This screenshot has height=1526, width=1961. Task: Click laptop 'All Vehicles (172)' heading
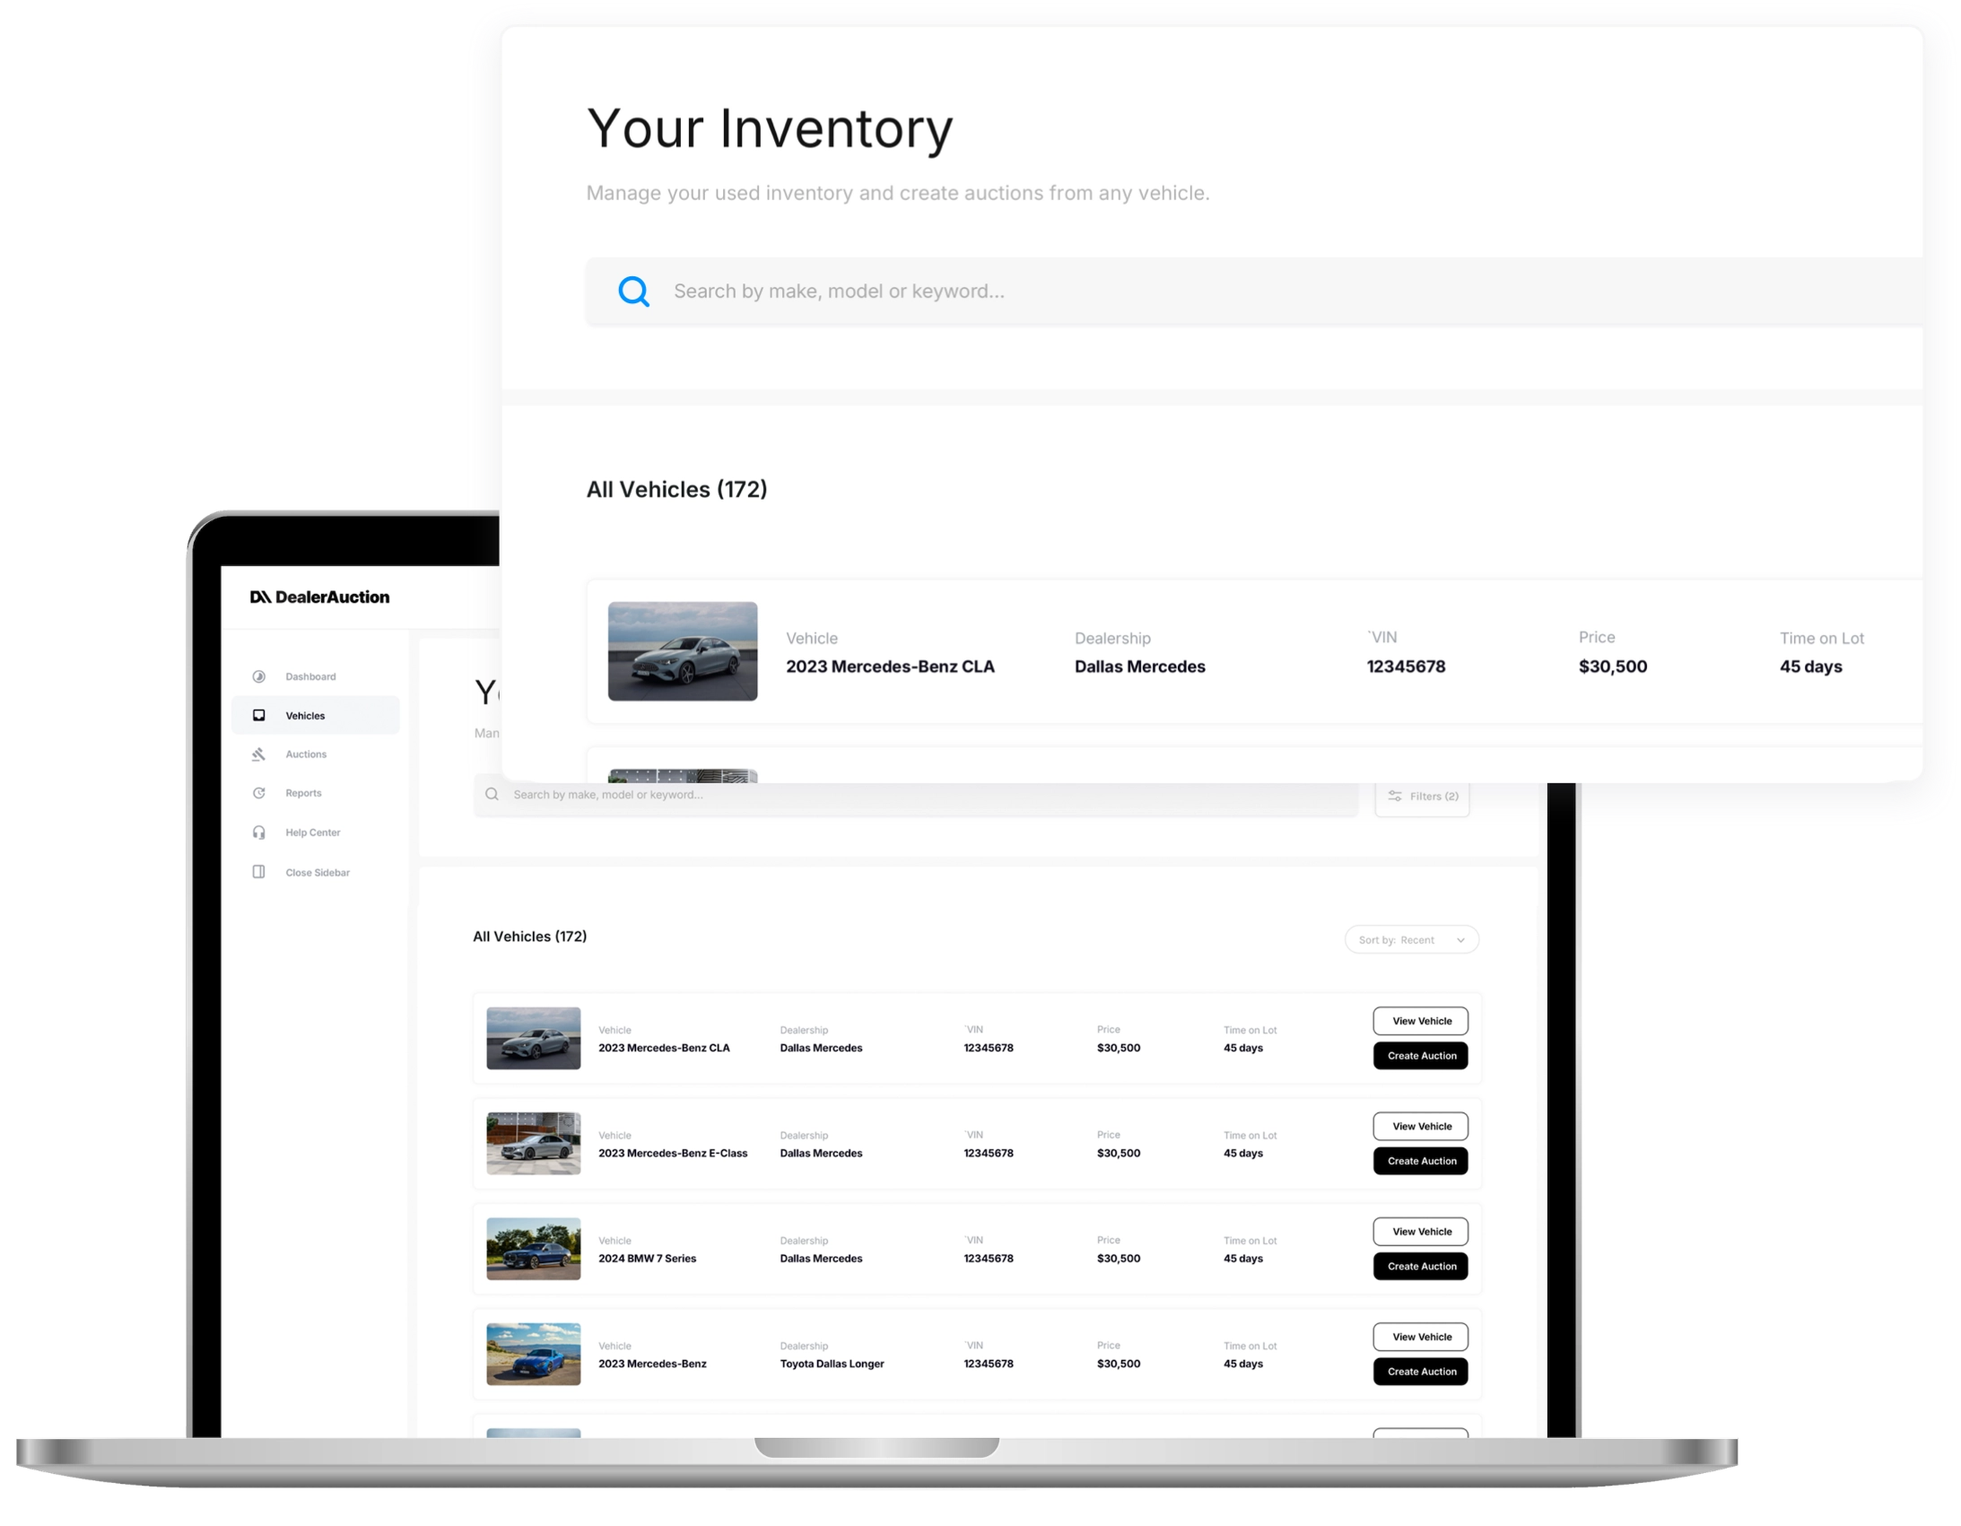[530, 936]
